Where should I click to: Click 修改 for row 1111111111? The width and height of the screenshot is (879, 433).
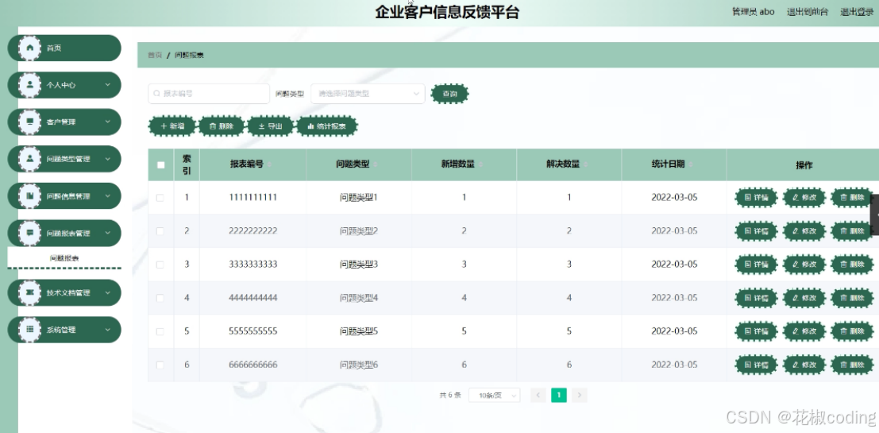point(804,197)
